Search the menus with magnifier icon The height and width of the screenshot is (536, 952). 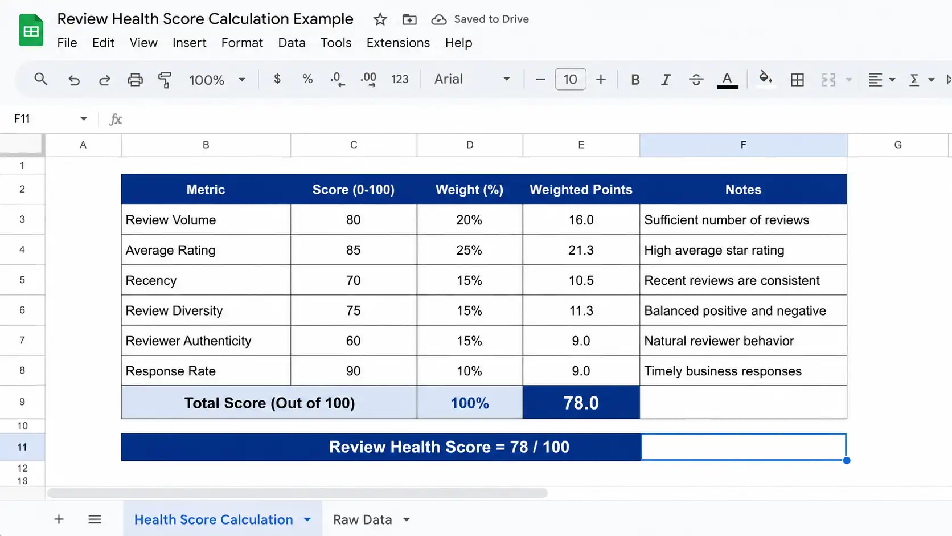[x=40, y=79]
